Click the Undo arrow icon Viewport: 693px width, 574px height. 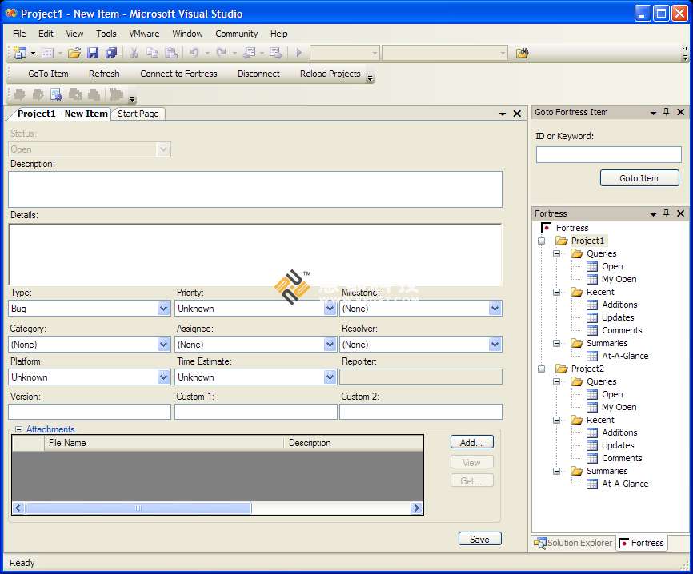(194, 53)
